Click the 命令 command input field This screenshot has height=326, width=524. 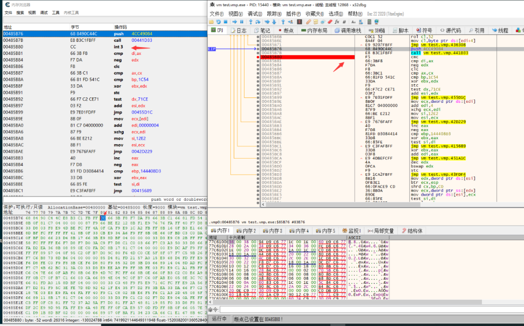click(x=372, y=310)
